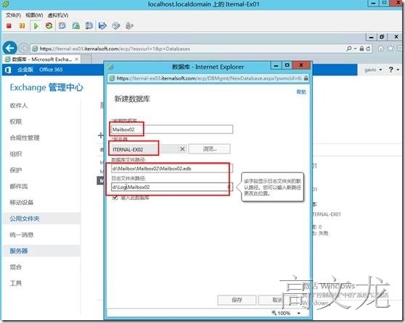
Task: Open 权限 in the left navigation
Action: [16, 122]
